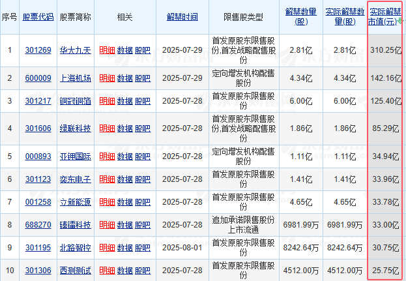Select the first 8242.64万 quantity cell
Screen dimensions: 406x281
(301, 247)
